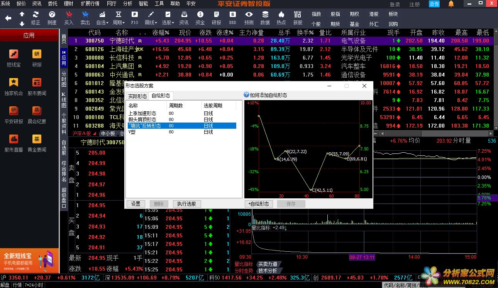
Task: Click the +自绘形态 button
Action: pyautogui.click(x=259, y=204)
